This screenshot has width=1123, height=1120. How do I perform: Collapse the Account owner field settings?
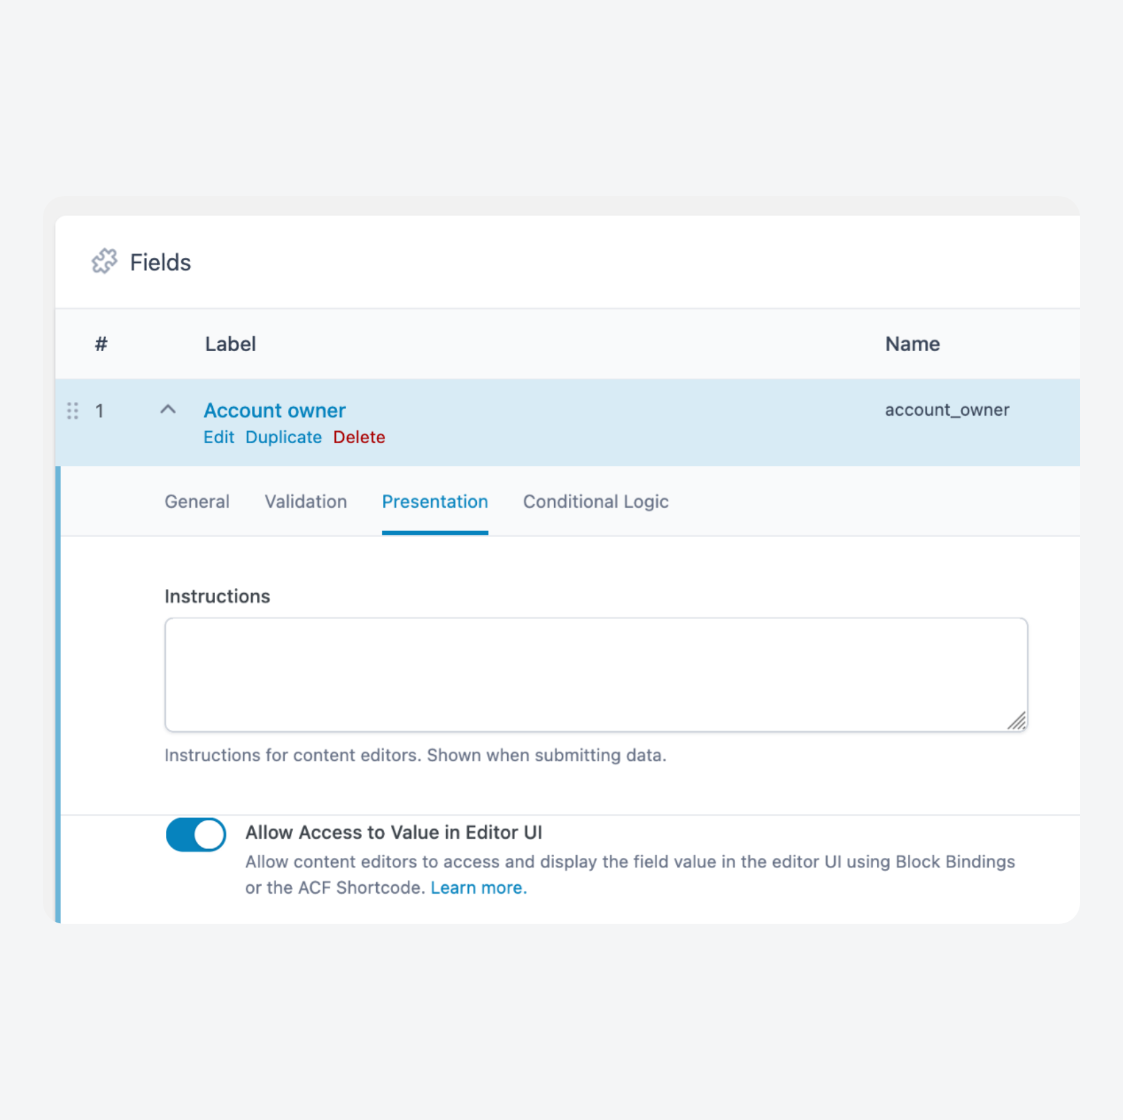click(x=169, y=410)
